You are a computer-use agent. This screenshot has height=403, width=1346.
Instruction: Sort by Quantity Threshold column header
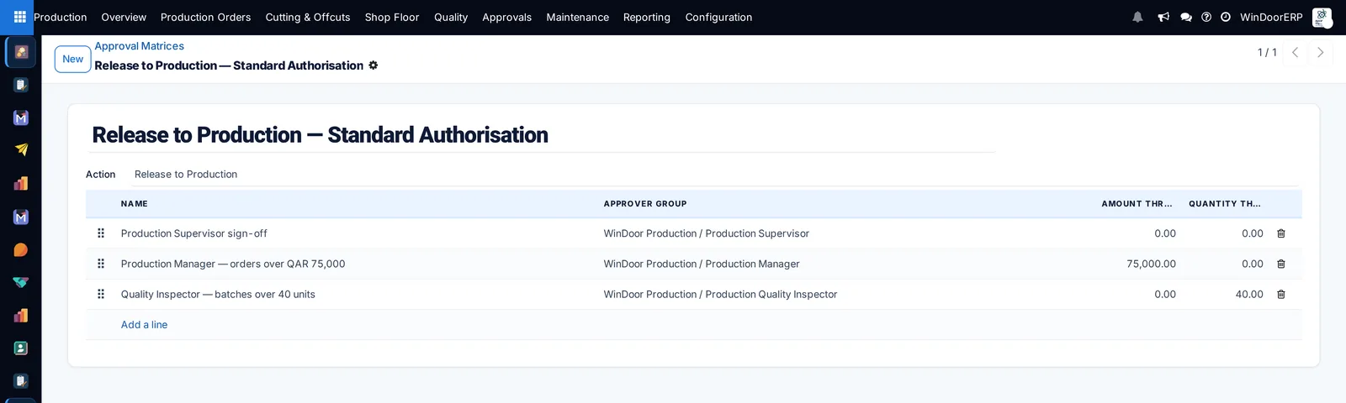click(1225, 204)
